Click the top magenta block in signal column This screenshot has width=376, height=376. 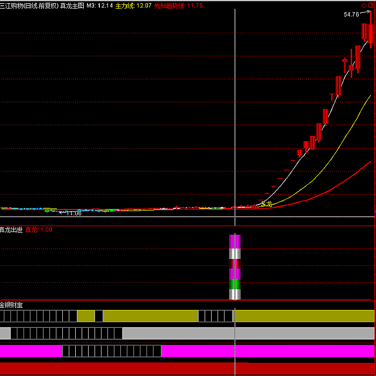pyautogui.click(x=235, y=241)
